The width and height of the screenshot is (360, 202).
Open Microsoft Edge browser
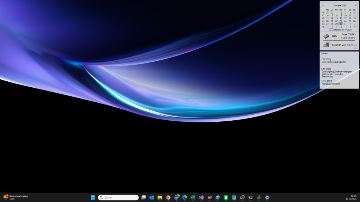coord(185,197)
